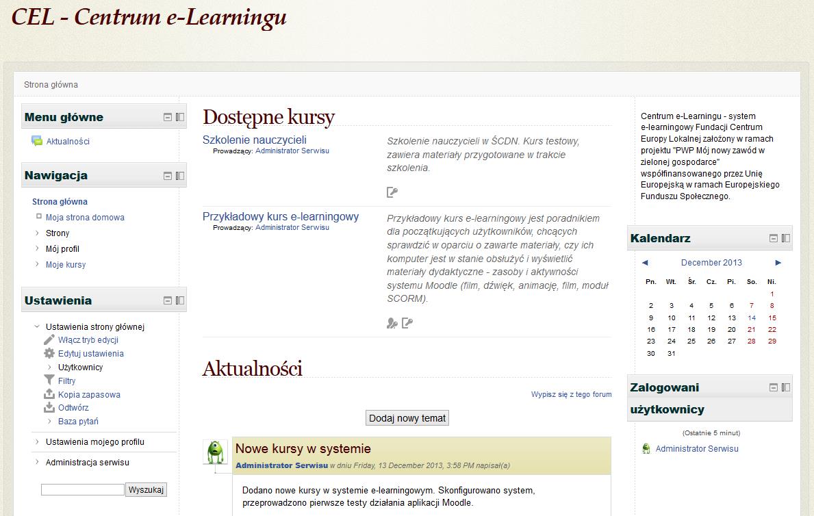
Task: Click the green monster avatar on forum post
Action: tap(216, 452)
